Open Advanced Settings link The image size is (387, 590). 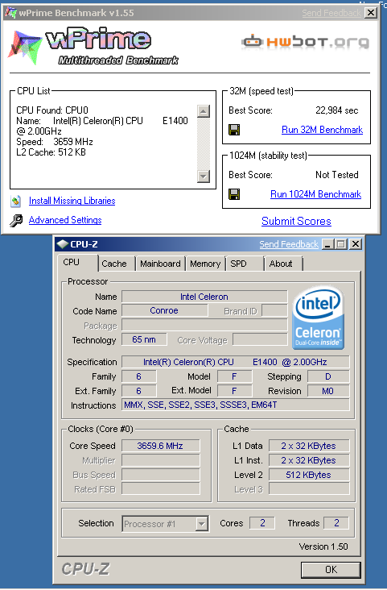[x=65, y=220]
